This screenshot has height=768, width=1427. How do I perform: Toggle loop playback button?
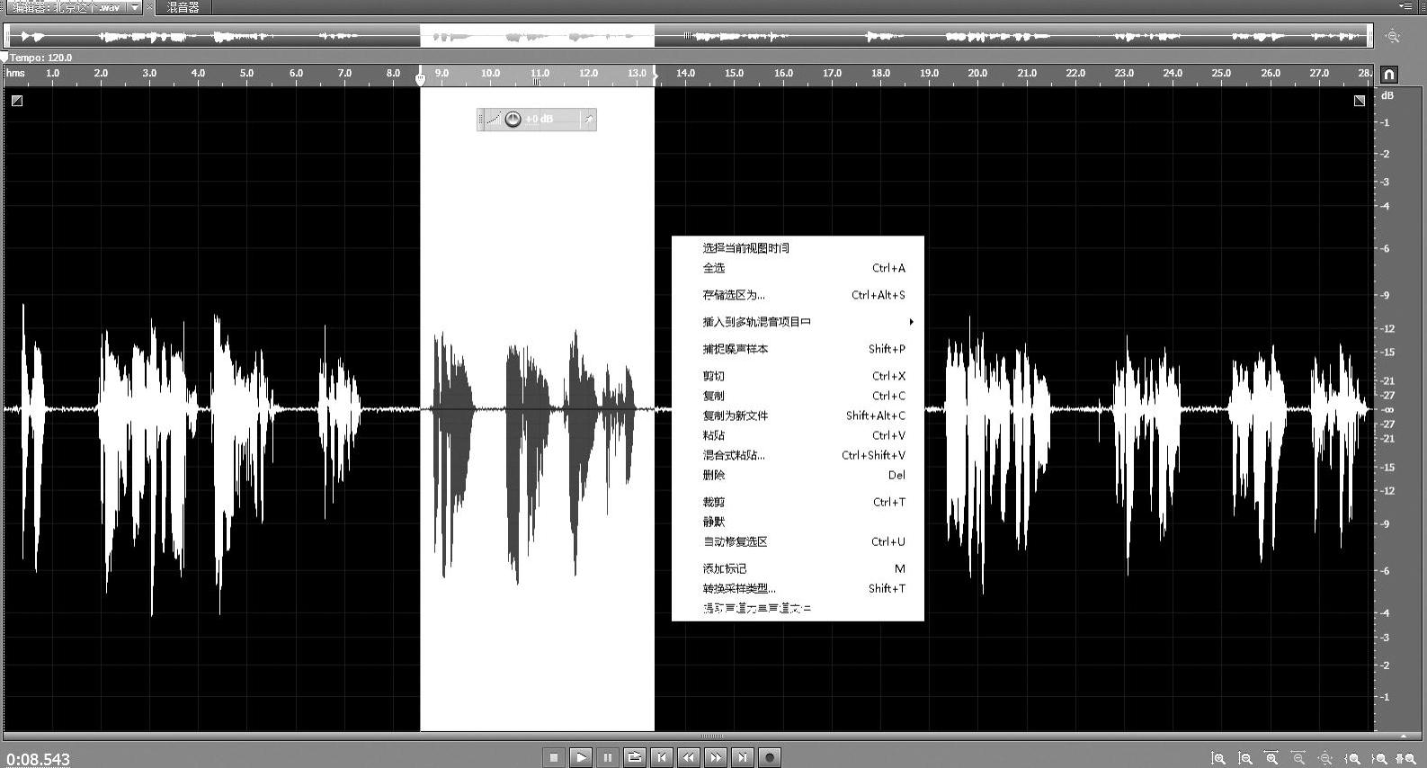click(x=635, y=757)
